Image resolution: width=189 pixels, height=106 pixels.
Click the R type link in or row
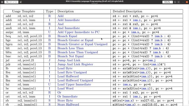[49, 92]
